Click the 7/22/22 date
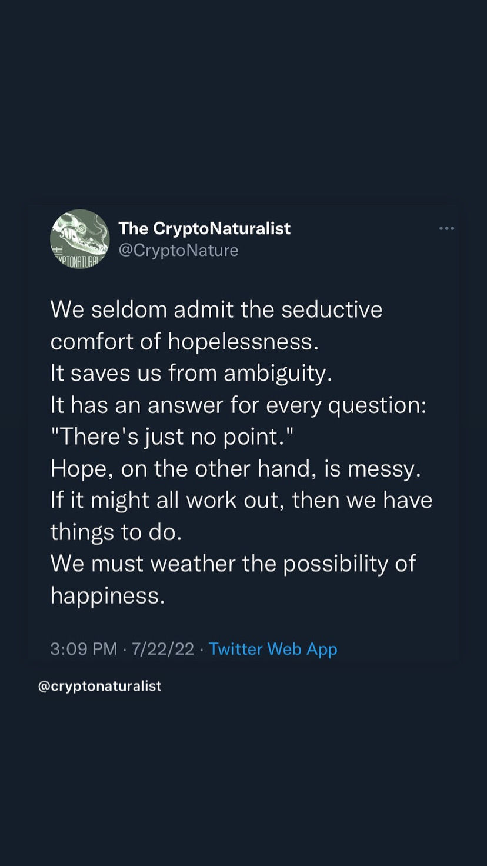This screenshot has width=487, height=866. [x=163, y=649]
